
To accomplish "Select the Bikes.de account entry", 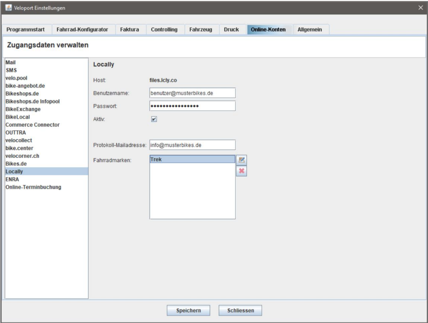I will click(46, 164).
